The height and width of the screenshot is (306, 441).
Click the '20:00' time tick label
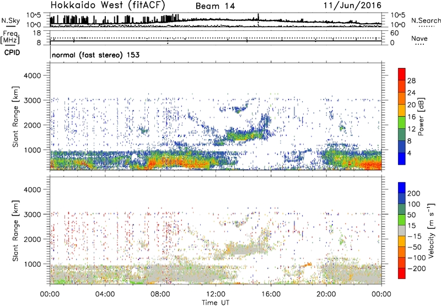coord(326,294)
